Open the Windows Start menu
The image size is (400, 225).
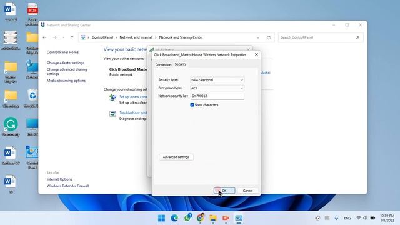click(x=161, y=218)
